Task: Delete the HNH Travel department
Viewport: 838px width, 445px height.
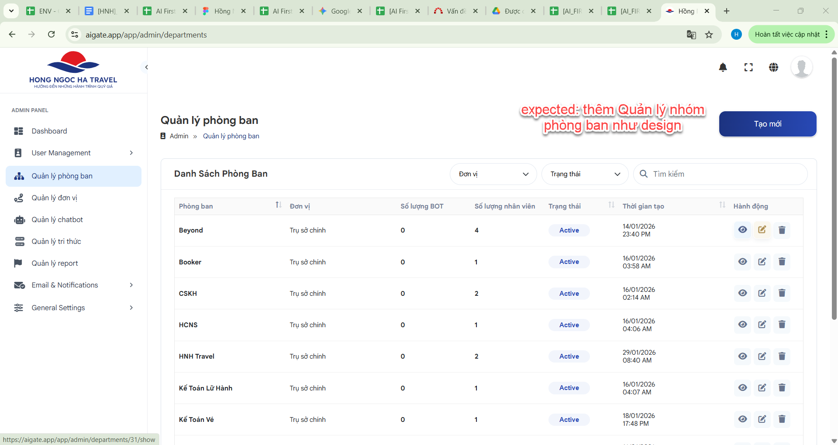Action: tap(782, 356)
